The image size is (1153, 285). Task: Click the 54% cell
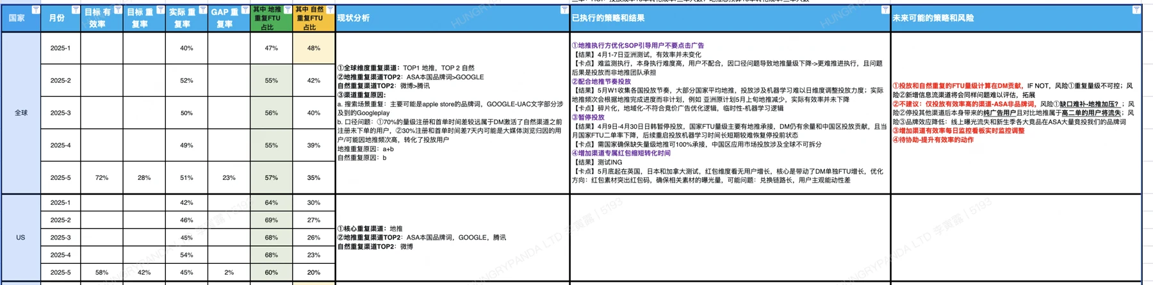coord(186,255)
